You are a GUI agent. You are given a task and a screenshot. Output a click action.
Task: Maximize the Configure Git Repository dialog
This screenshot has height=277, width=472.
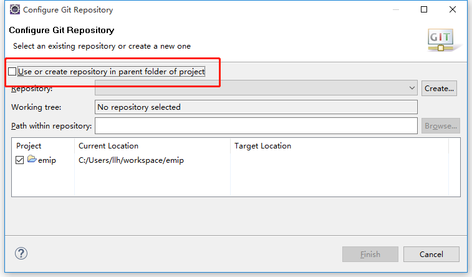point(424,9)
